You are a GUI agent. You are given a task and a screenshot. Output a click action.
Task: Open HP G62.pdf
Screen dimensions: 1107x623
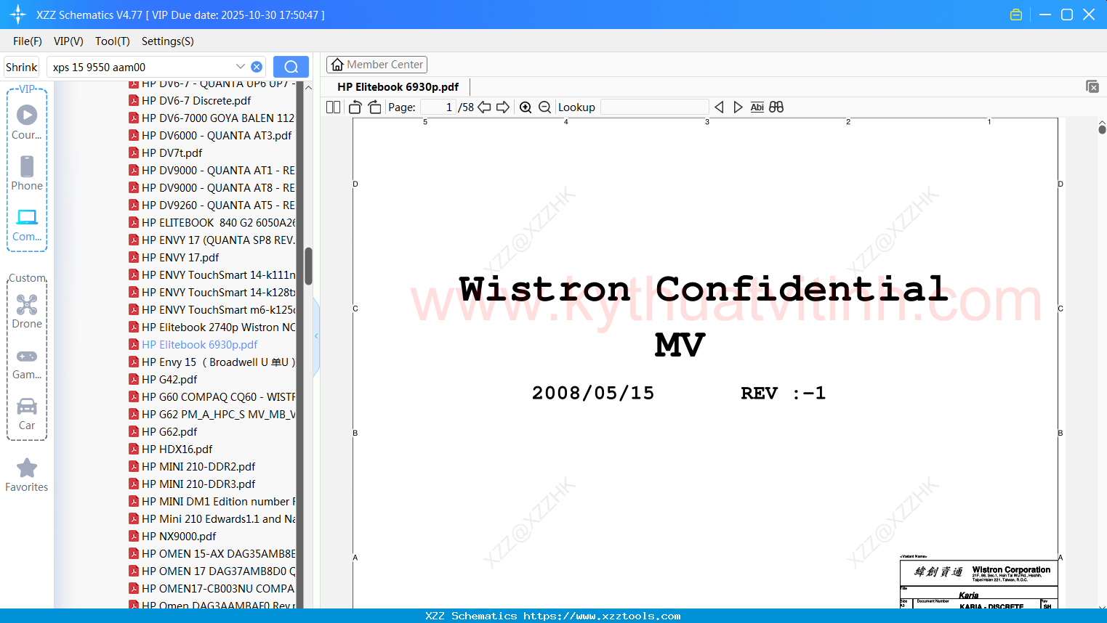pos(169,432)
